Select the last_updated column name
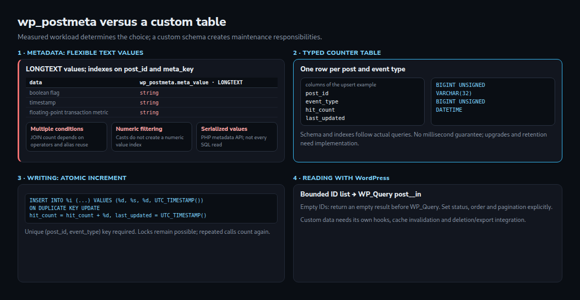The image size is (580, 300). pos(325,118)
